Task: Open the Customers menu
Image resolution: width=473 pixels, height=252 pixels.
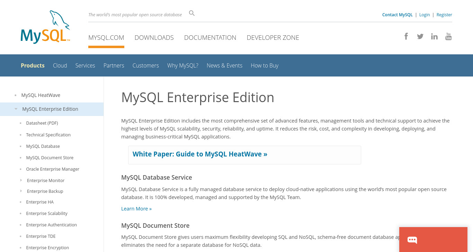Action: click(x=146, y=65)
